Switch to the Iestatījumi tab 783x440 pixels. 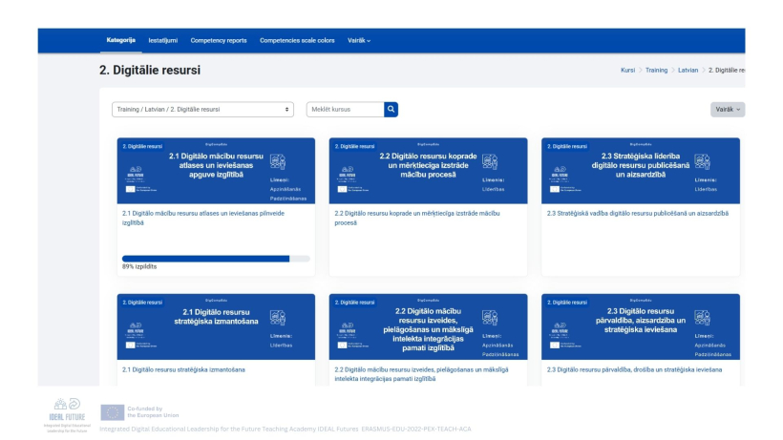point(162,41)
